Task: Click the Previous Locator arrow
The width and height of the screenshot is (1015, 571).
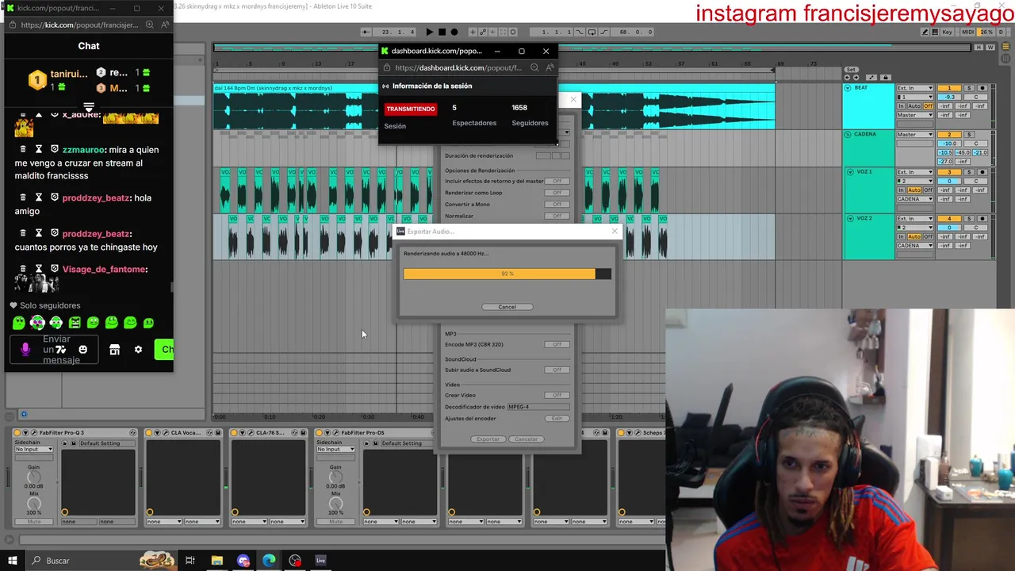Action: click(x=847, y=77)
